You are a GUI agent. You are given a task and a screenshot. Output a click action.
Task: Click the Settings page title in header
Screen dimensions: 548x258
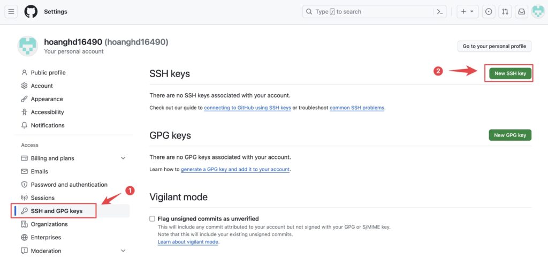pos(56,12)
